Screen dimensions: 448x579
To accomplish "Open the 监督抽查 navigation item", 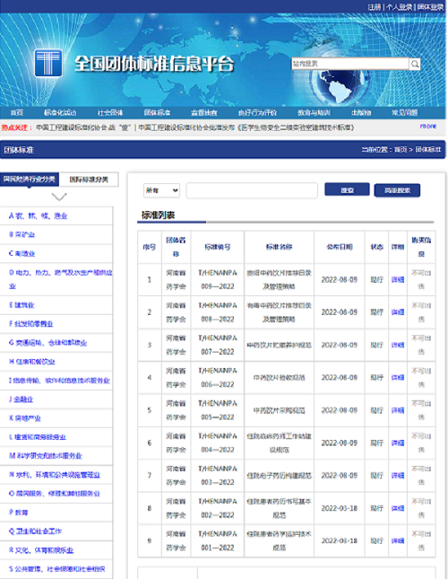I will tap(204, 112).
